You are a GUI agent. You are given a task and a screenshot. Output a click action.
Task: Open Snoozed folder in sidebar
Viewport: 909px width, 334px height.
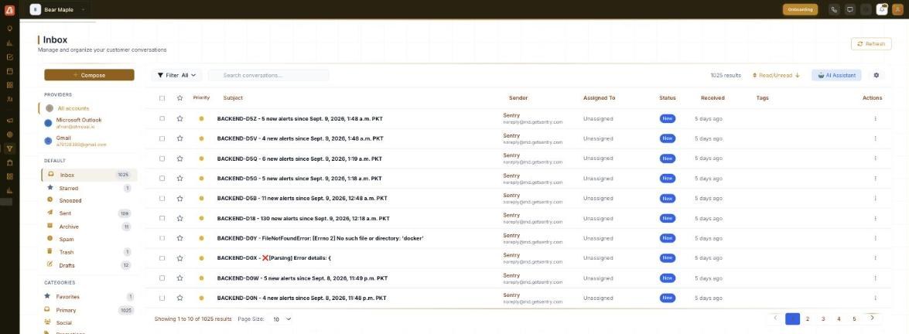pyautogui.click(x=87, y=201)
